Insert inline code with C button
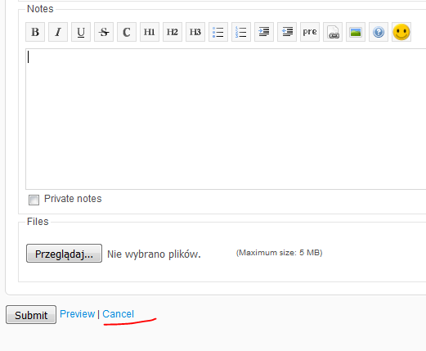 (127, 32)
